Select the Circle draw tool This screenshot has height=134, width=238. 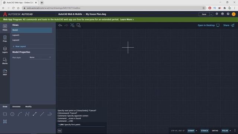12,114
